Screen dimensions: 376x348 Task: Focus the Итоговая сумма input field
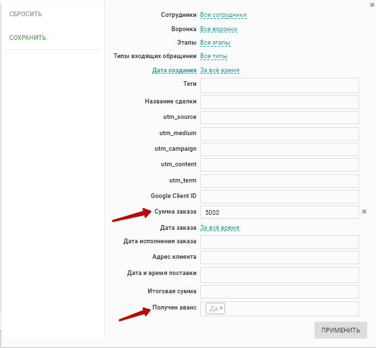(279, 292)
